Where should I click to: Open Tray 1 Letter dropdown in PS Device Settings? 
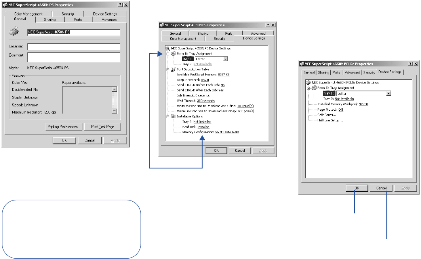225,59
